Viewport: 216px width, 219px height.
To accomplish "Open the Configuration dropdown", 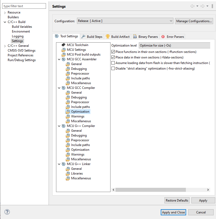I will [125, 21].
